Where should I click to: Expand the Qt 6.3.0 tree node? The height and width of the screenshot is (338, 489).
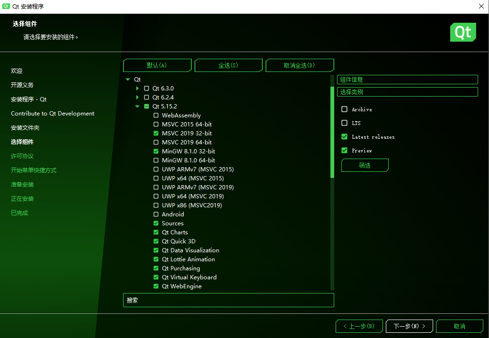point(137,88)
